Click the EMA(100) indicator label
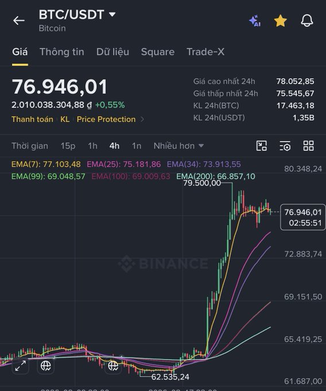This screenshot has height=391, width=326. pos(131,177)
